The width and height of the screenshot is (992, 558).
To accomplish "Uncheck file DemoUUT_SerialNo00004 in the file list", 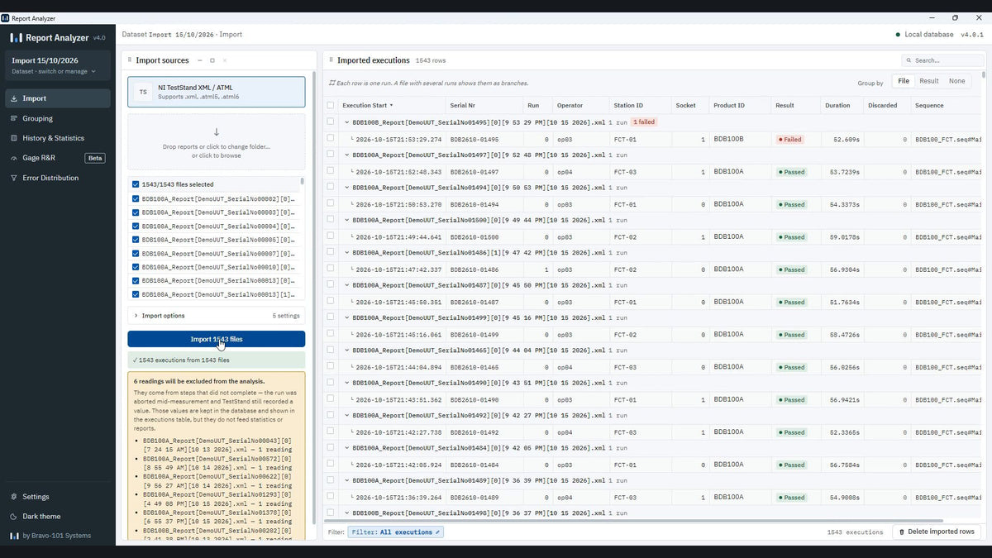I will [136, 226].
